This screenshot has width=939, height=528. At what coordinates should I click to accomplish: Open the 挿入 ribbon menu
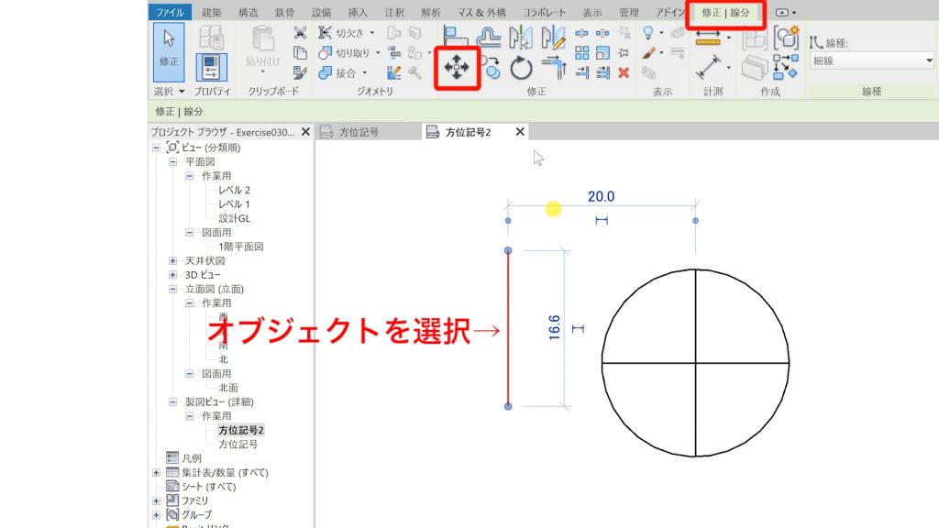(356, 12)
